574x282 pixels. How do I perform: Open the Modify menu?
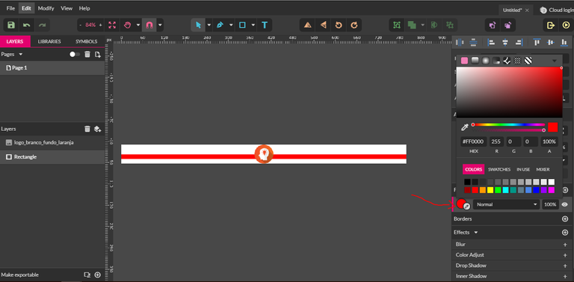46,8
